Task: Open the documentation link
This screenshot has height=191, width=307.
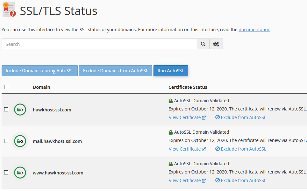Action: coord(254,29)
